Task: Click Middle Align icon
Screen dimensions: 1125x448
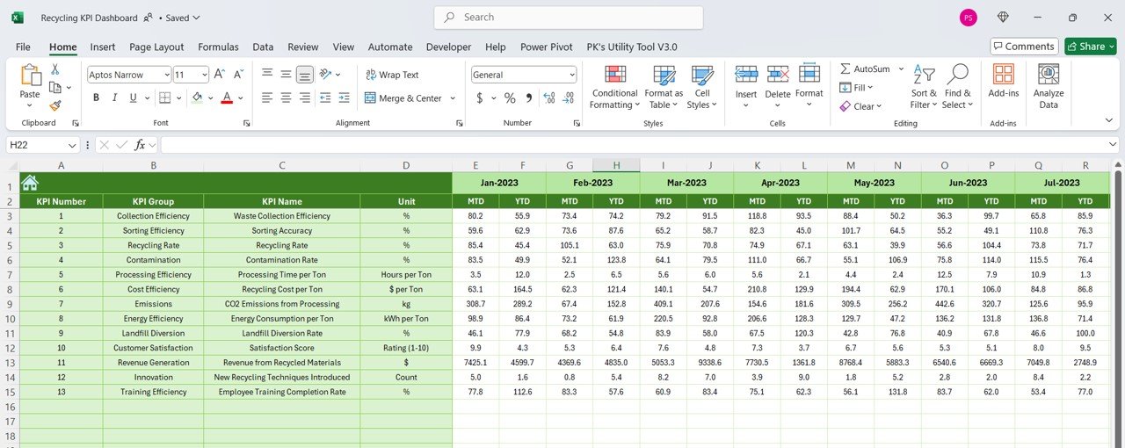Action: pos(287,75)
